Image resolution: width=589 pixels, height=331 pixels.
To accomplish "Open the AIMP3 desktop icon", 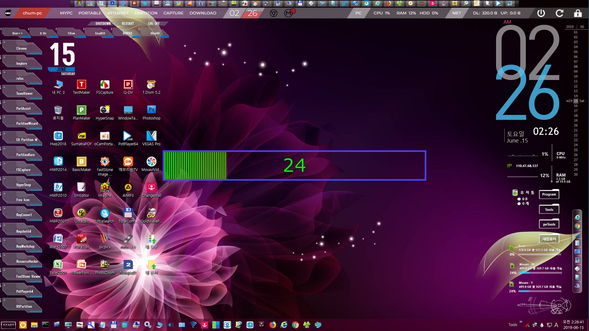I will point(128,190).
